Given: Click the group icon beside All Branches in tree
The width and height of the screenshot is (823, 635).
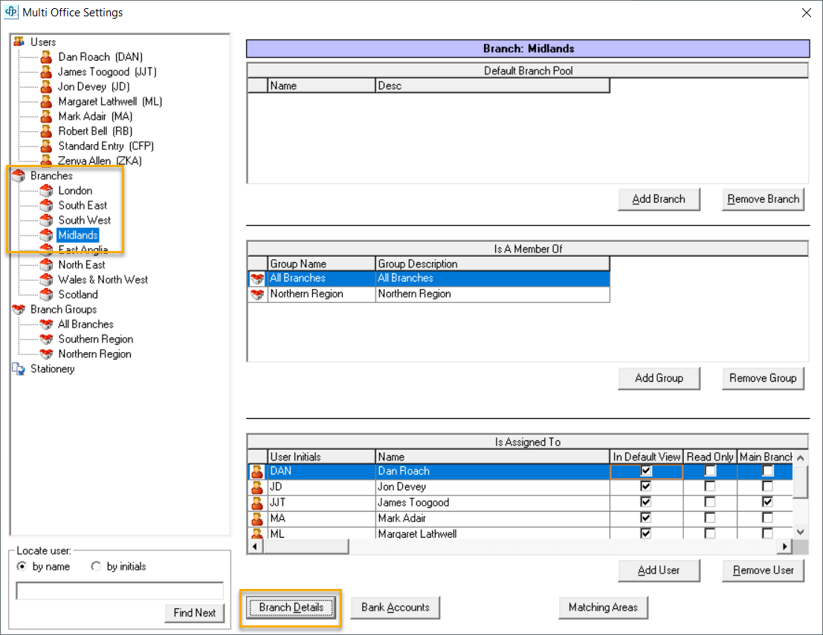Looking at the screenshot, I should click(46, 324).
